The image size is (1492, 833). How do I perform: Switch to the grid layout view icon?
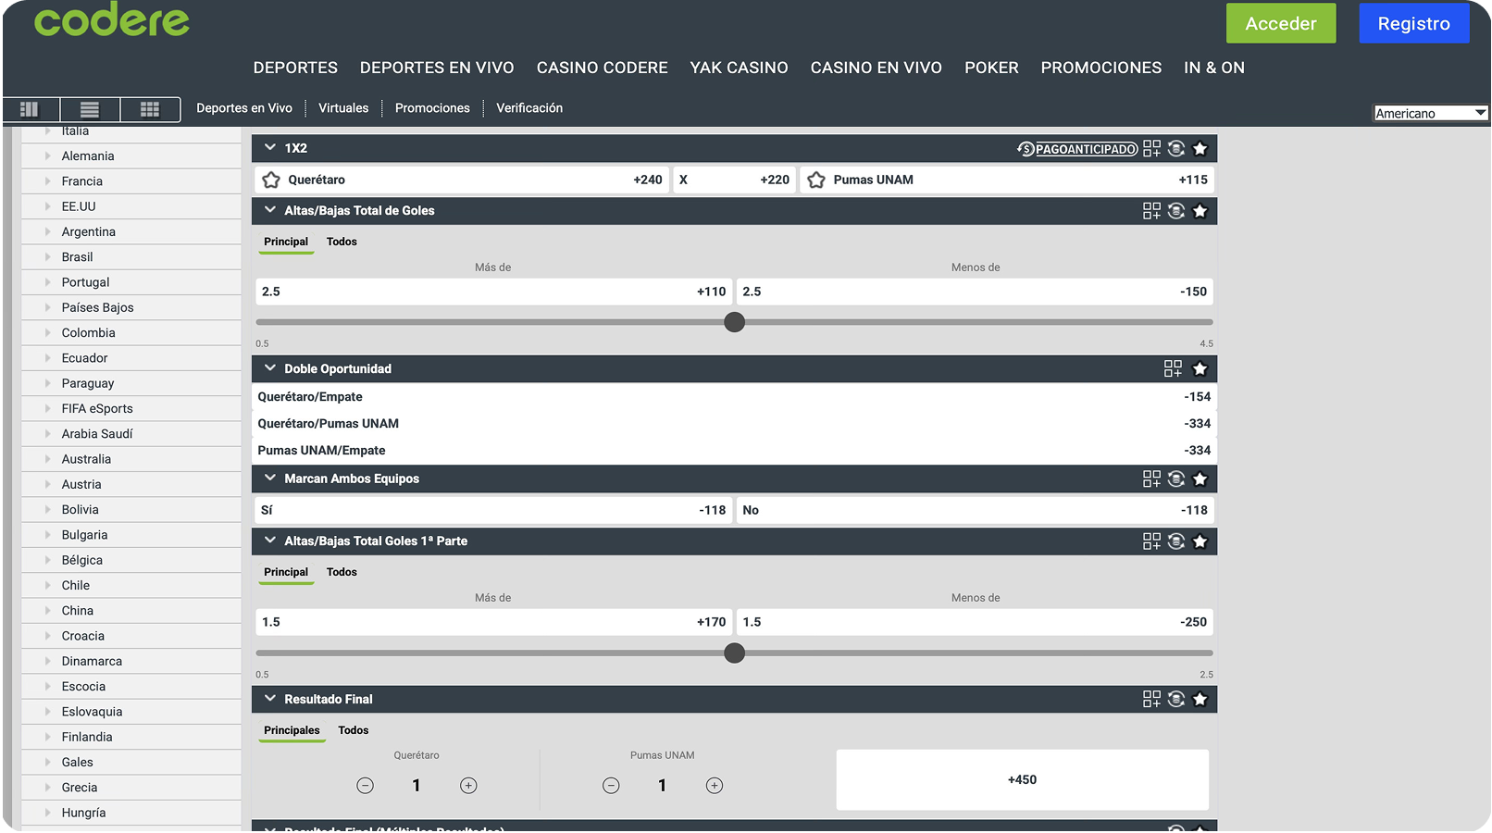click(x=150, y=109)
